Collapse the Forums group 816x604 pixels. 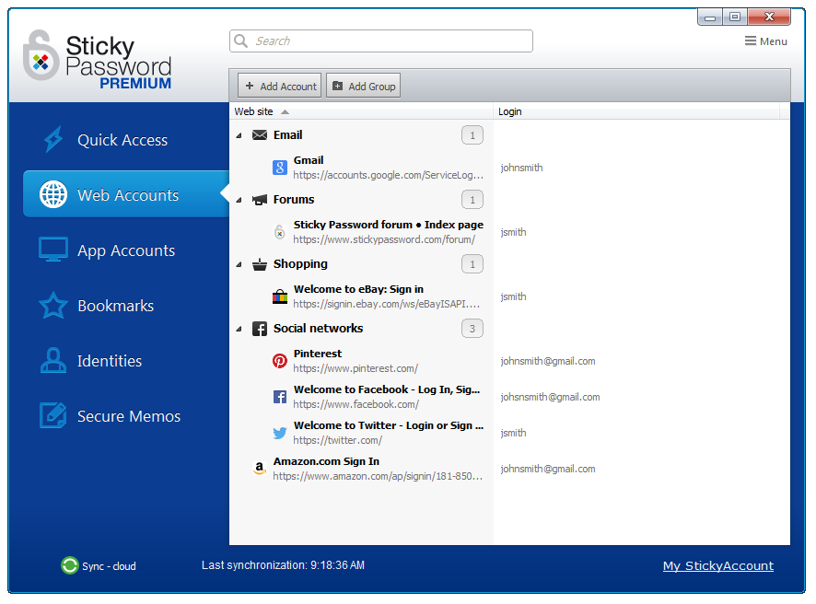coord(239,200)
